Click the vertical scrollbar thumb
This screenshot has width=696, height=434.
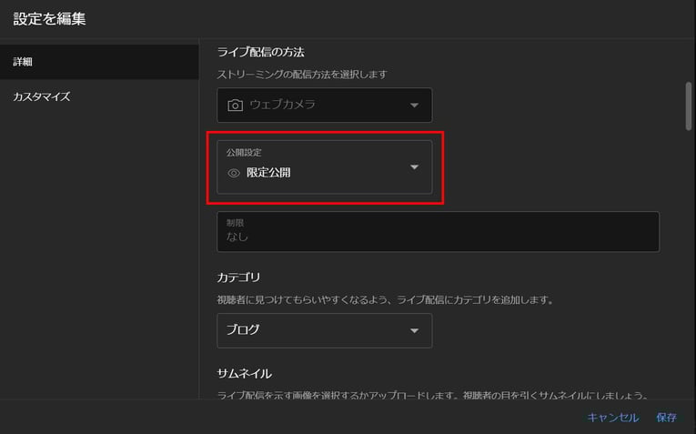(689, 106)
